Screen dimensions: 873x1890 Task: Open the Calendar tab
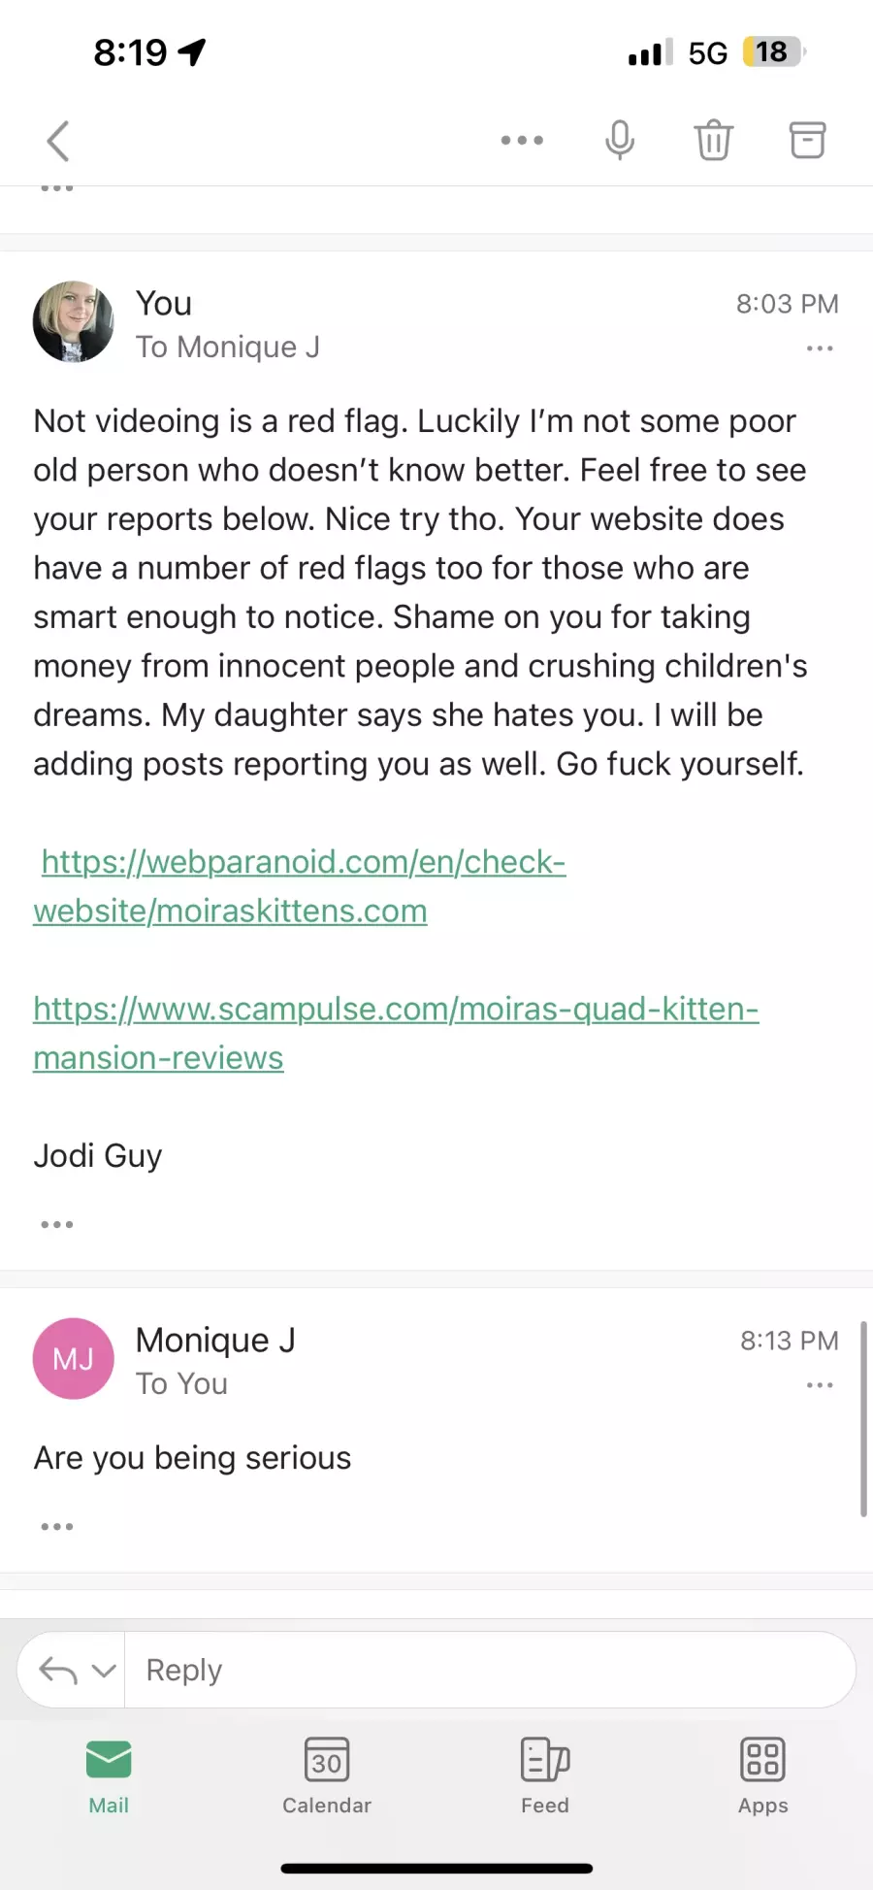327,1775
